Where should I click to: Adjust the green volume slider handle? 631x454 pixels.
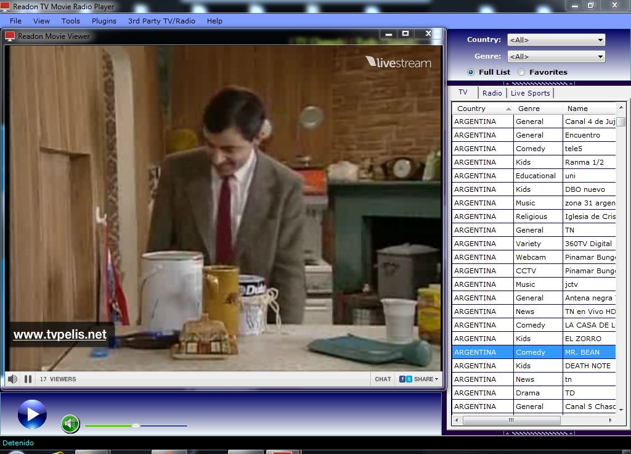(x=136, y=426)
